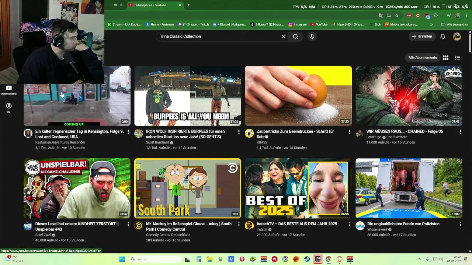
Task: Open options menu for IratschTV video
Action: [350, 224]
